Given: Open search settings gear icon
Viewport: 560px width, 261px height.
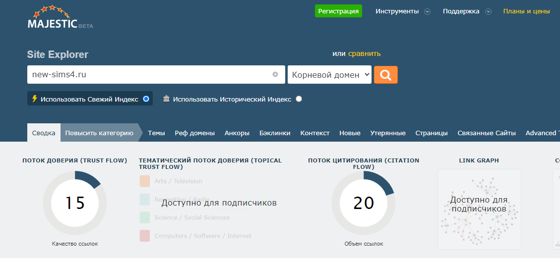Looking at the screenshot, I should 275,74.
